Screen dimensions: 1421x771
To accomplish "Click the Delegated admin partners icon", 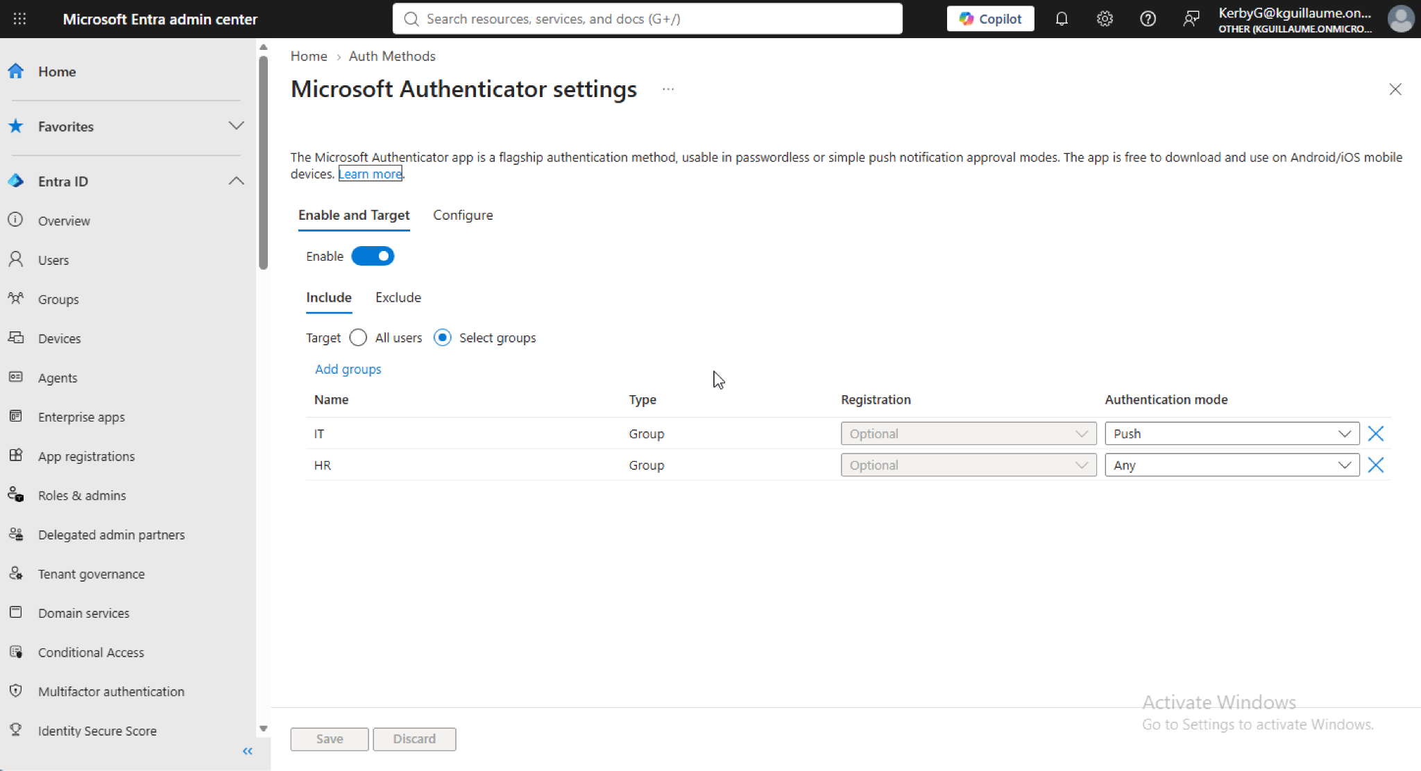I will tap(16, 534).
